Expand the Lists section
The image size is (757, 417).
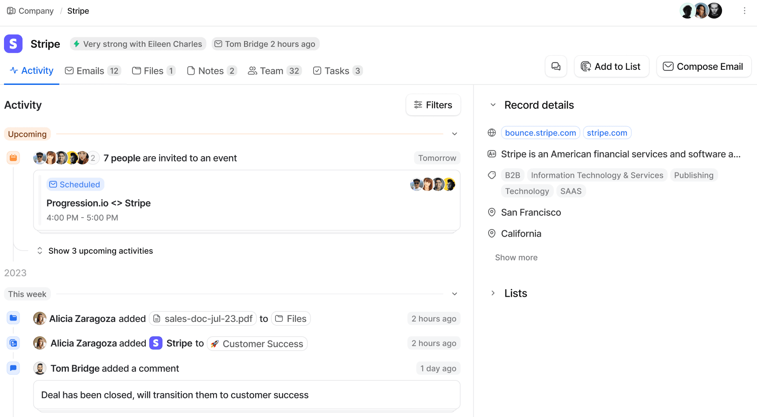[493, 293]
